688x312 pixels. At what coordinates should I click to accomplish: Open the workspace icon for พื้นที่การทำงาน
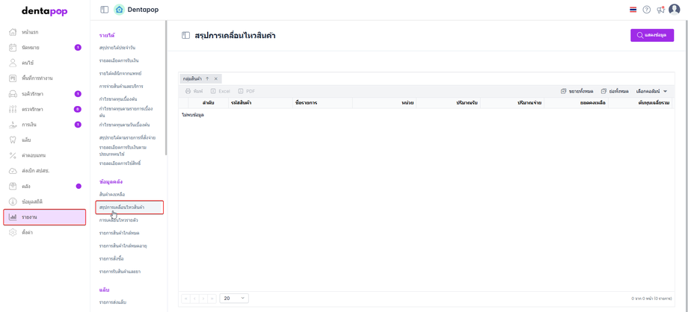point(13,78)
